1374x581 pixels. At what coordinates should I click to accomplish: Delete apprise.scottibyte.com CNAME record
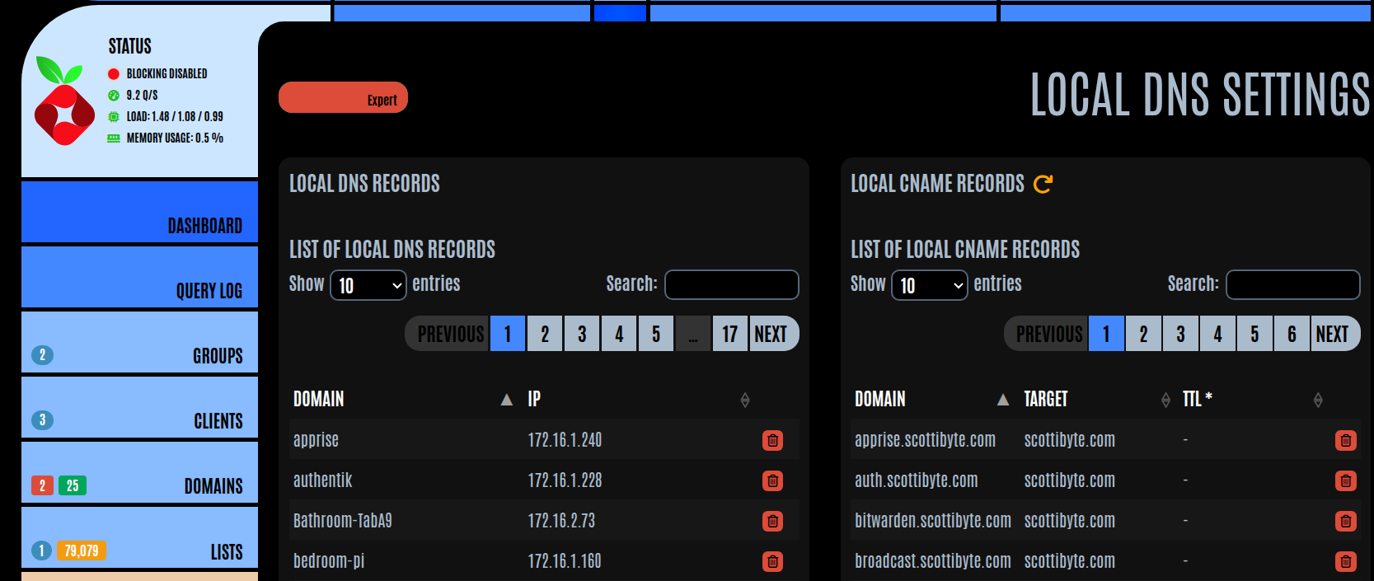[1345, 440]
